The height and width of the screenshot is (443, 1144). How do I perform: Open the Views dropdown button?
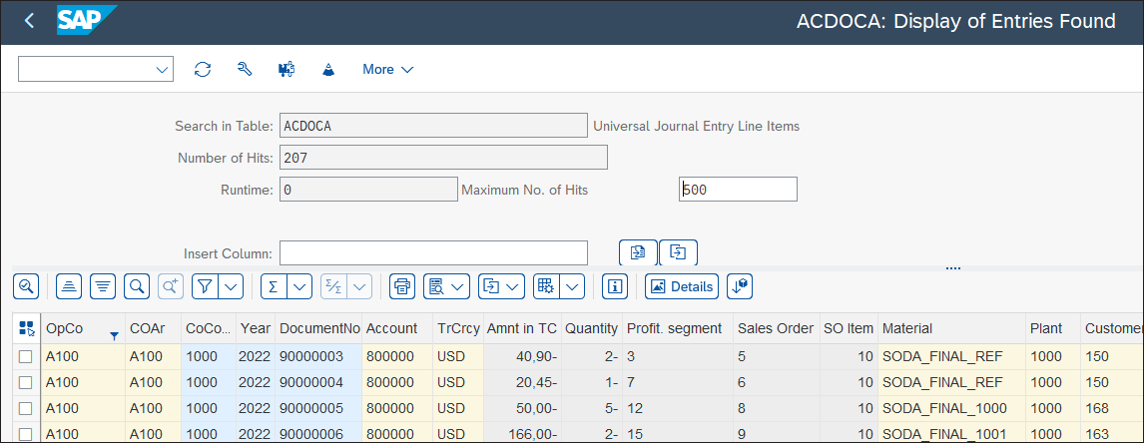coord(446,286)
